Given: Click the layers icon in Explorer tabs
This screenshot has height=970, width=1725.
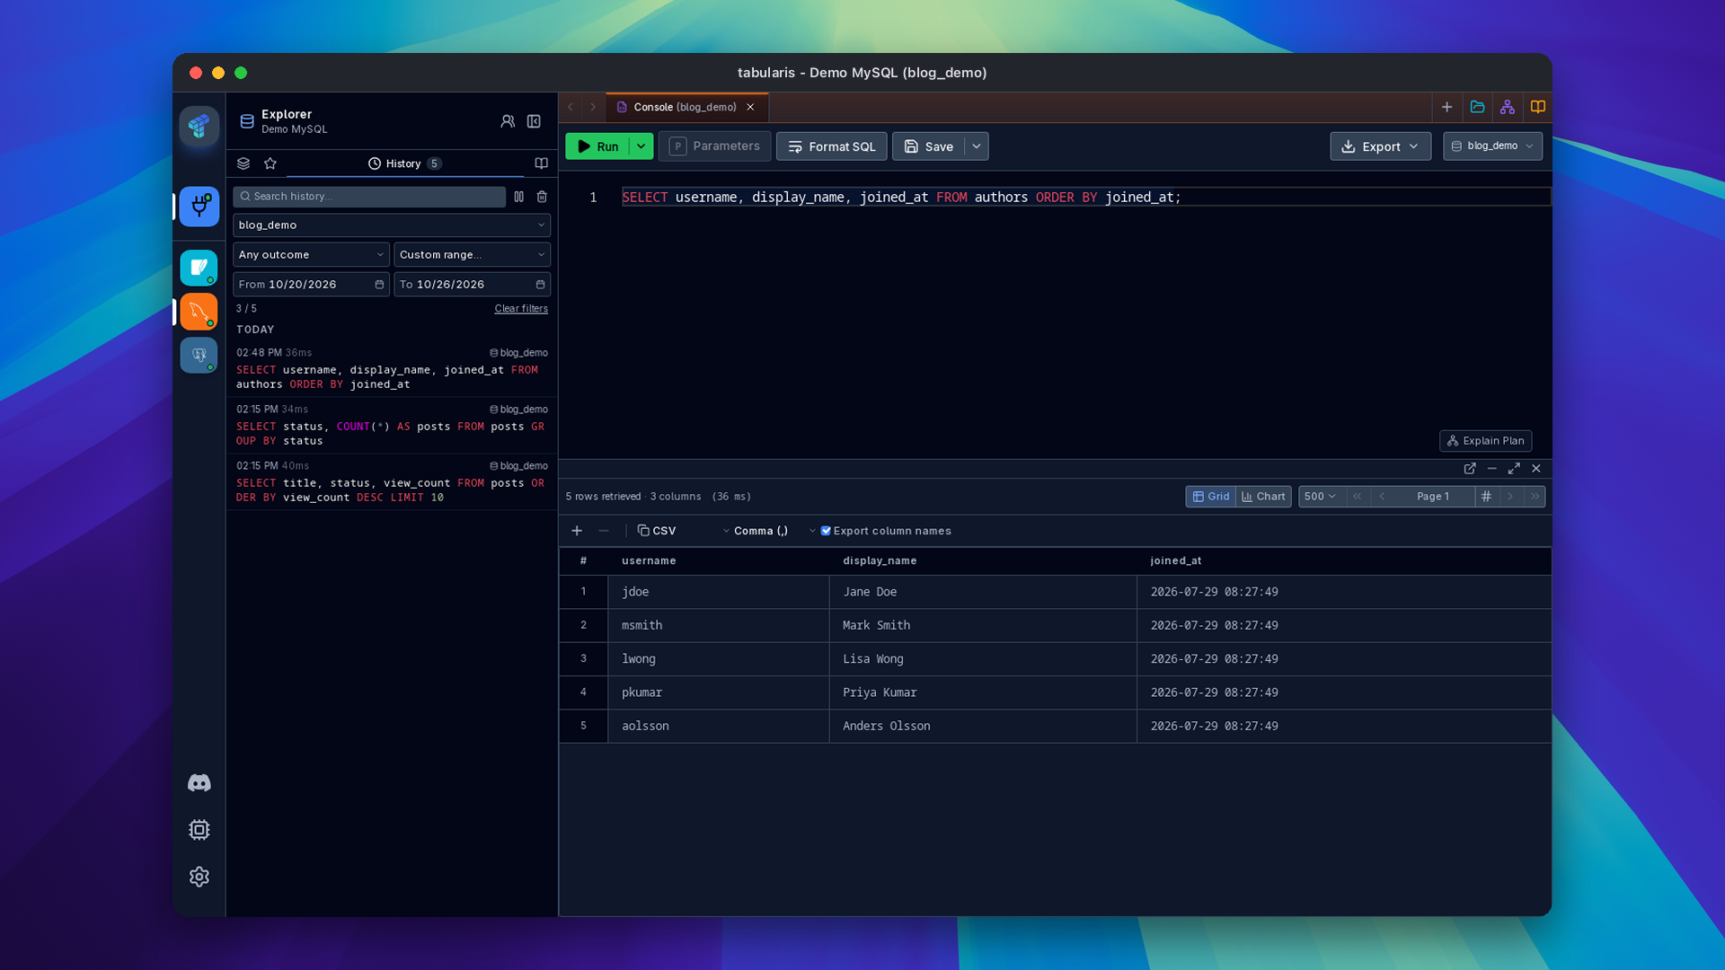Looking at the screenshot, I should (243, 163).
